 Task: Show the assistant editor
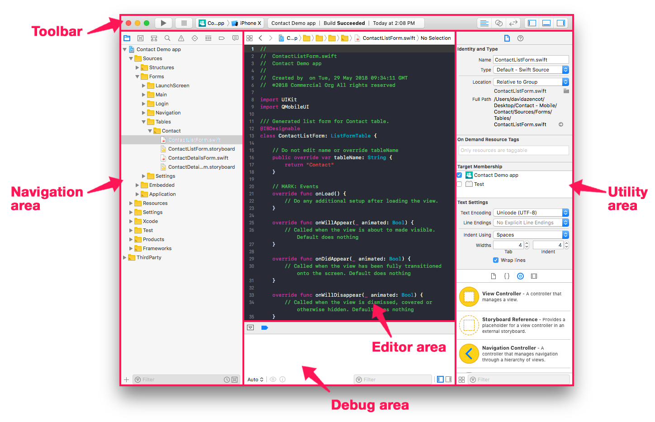tap(498, 23)
